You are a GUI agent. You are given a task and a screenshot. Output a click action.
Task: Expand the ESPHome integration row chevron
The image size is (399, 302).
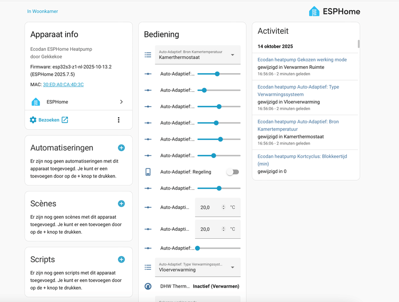point(121,102)
